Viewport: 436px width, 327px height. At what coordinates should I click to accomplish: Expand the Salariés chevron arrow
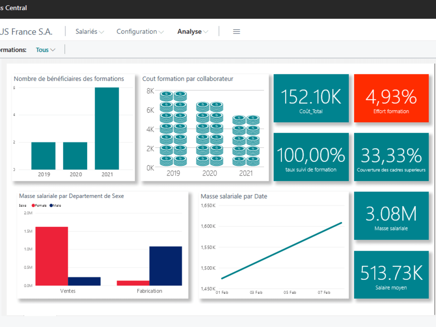tap(102, 32)
